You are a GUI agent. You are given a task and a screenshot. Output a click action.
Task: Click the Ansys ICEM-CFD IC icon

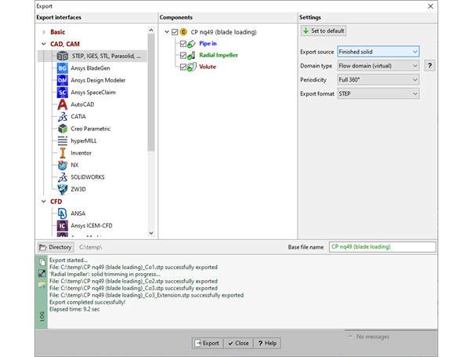pyautogui.click(x=63, y=225)
